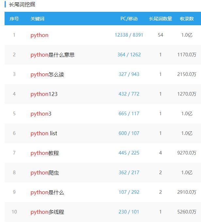The image size is (201, 222).
Task: Select 1.0亿 in the python list row
Action: click(187, 133)
